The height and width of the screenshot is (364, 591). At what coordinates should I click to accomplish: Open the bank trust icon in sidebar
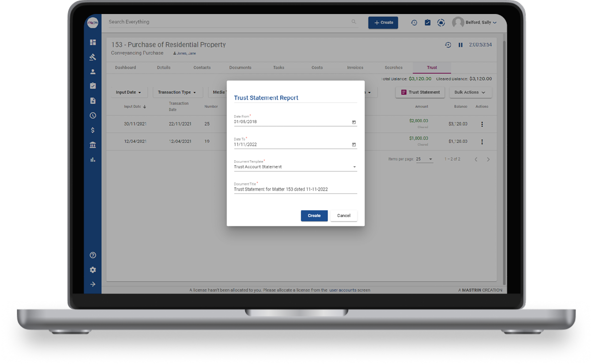pyautogui.click(x=93, y=145)
